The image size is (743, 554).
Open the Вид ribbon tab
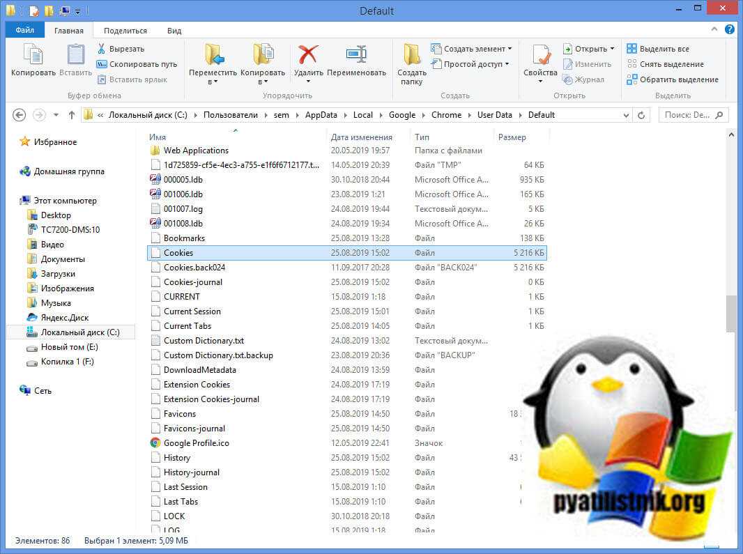click(x=174, y=31)
